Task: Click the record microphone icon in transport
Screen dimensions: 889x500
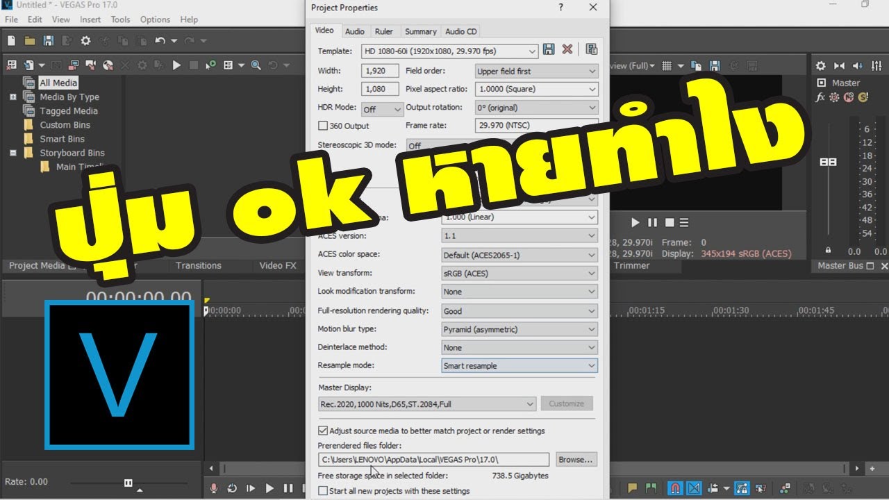Action: 214,489
